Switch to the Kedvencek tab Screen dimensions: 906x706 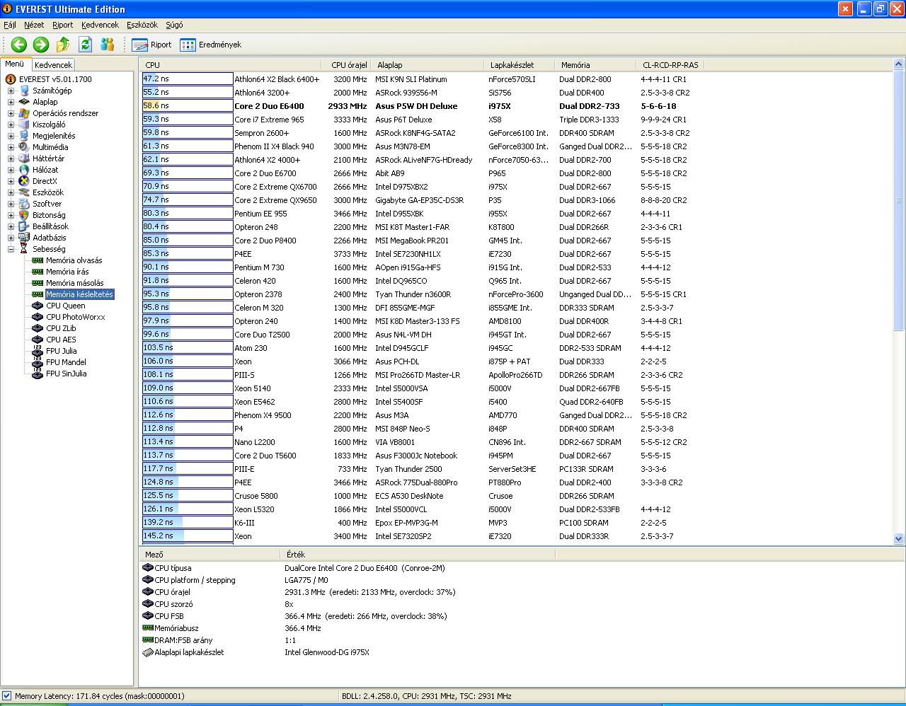pos(53,65)
